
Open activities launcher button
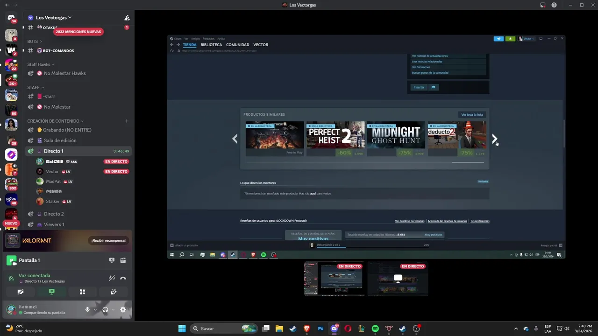click(83, 292)
